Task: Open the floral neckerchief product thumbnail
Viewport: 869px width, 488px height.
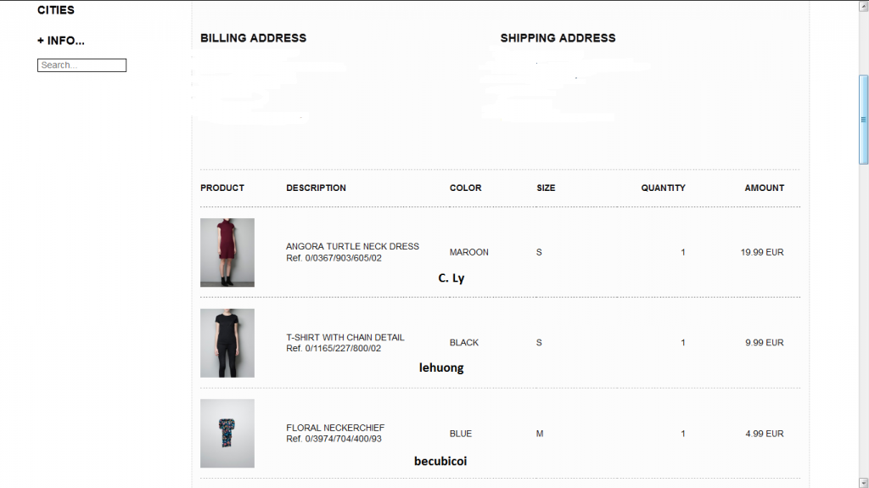Action: click(x=227, y=433)
